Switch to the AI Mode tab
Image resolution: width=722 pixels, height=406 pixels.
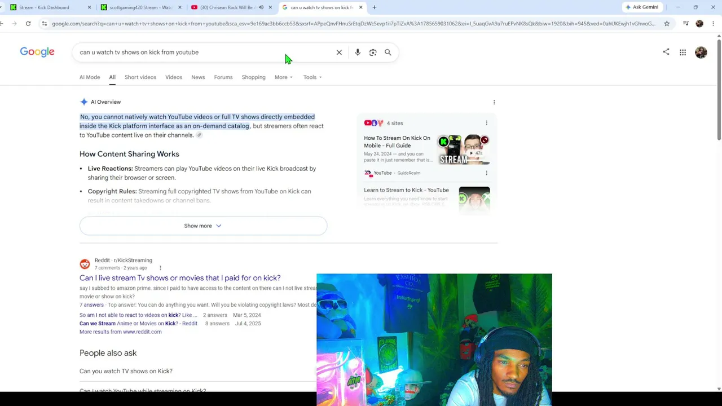[x=90, y=77]
